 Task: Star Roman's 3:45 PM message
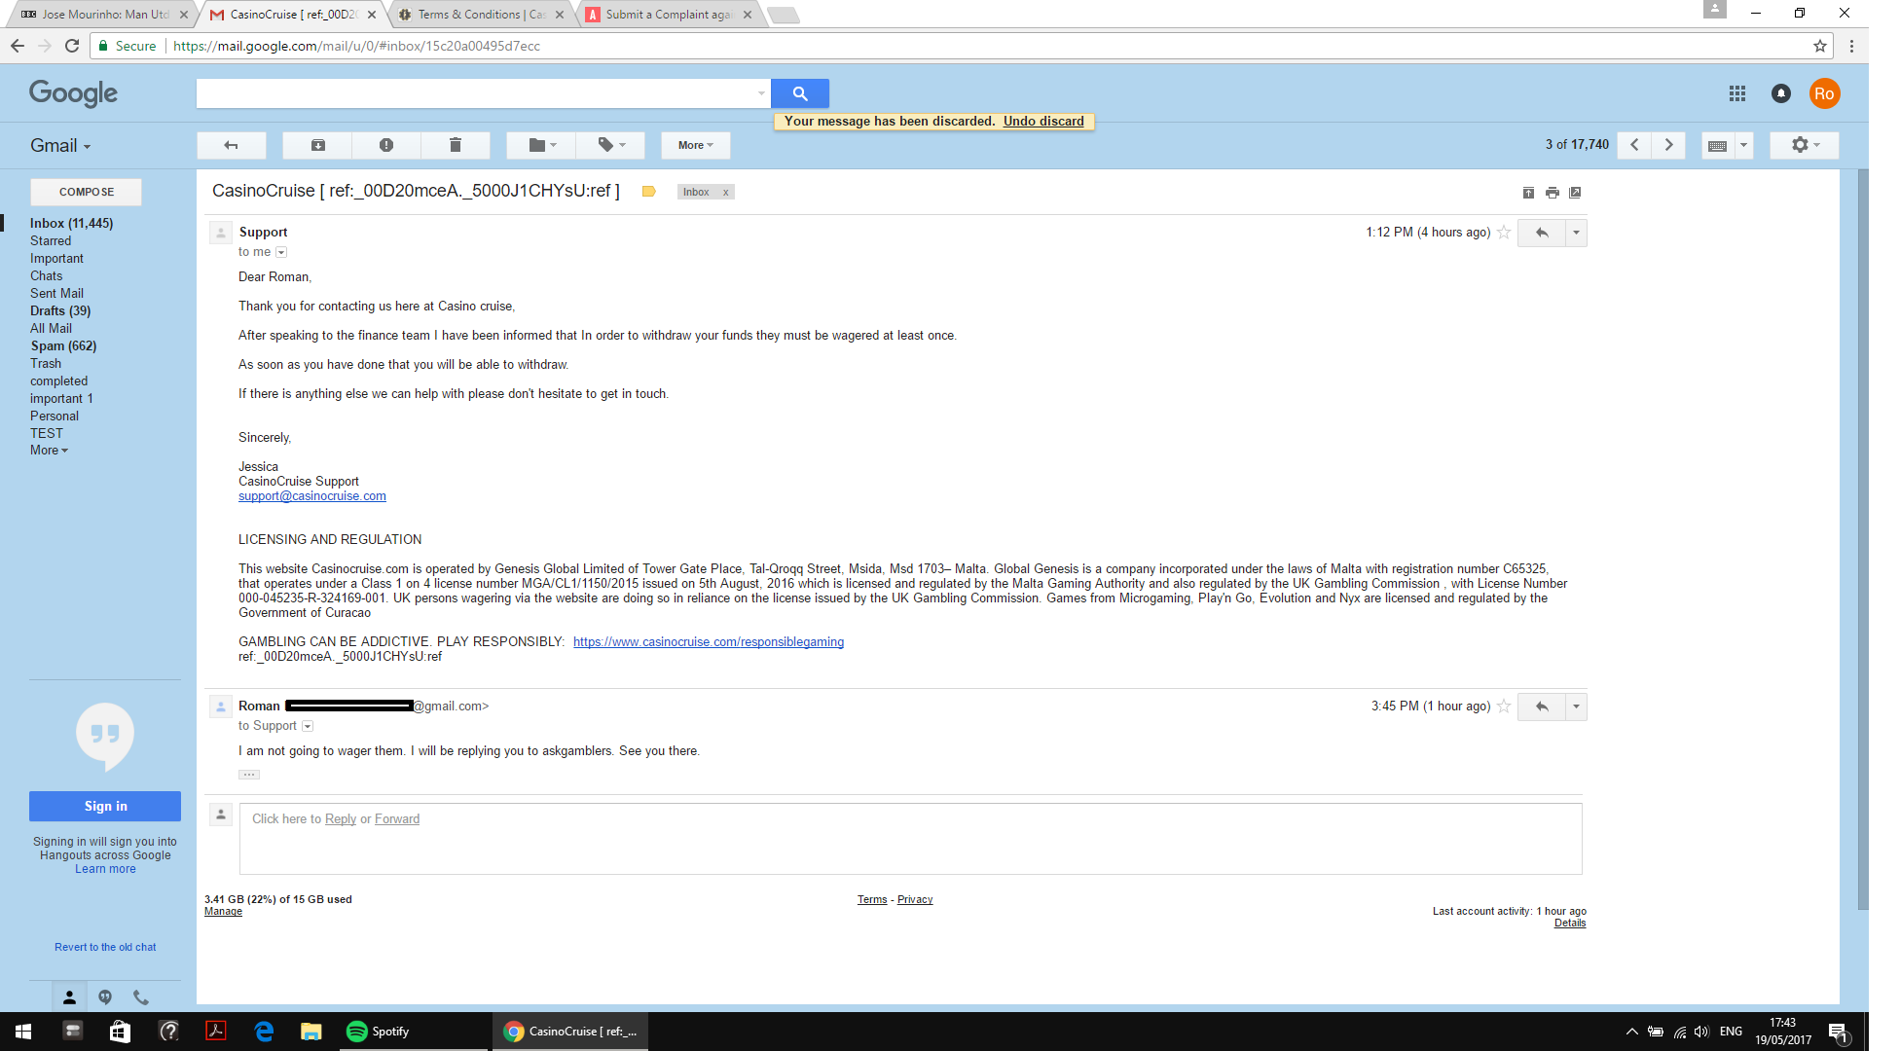[x=1504, y=707]
